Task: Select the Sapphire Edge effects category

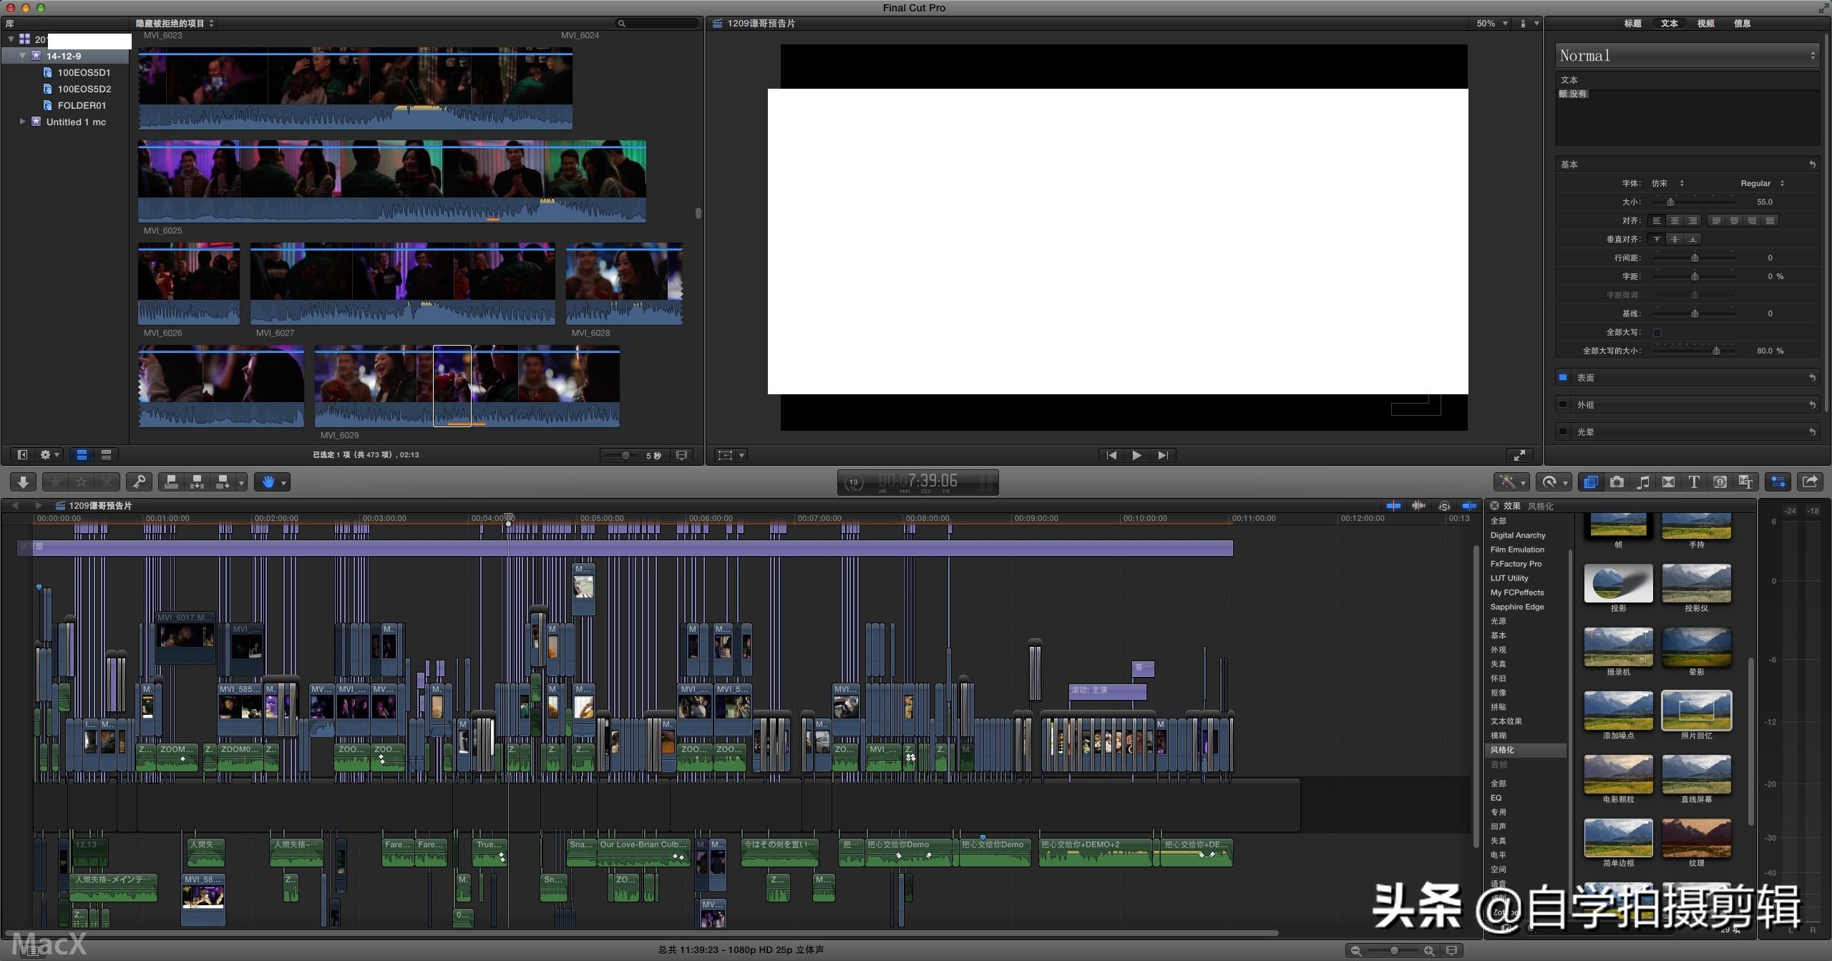Action: [1516, 608]
